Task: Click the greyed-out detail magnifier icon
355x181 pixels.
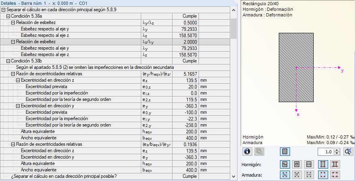Action: coord(259,151)
